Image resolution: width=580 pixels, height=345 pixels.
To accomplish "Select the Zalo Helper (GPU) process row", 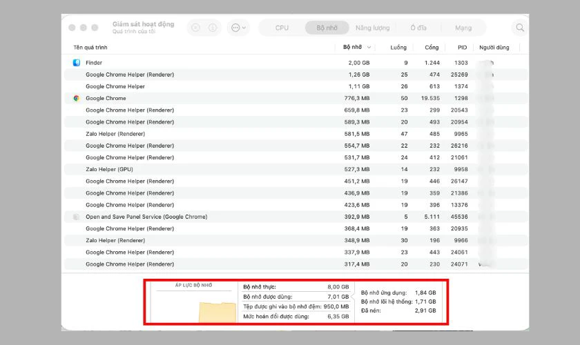I will [x=207, y=169].
